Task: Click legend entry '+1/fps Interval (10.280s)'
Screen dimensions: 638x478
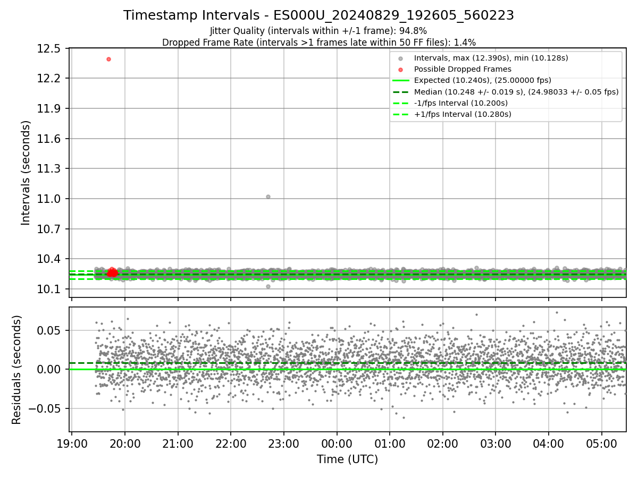Action: (462, 114)
